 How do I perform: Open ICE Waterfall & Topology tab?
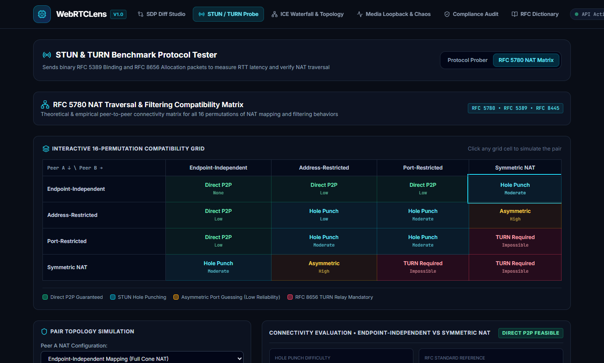(x=307, y=14)
